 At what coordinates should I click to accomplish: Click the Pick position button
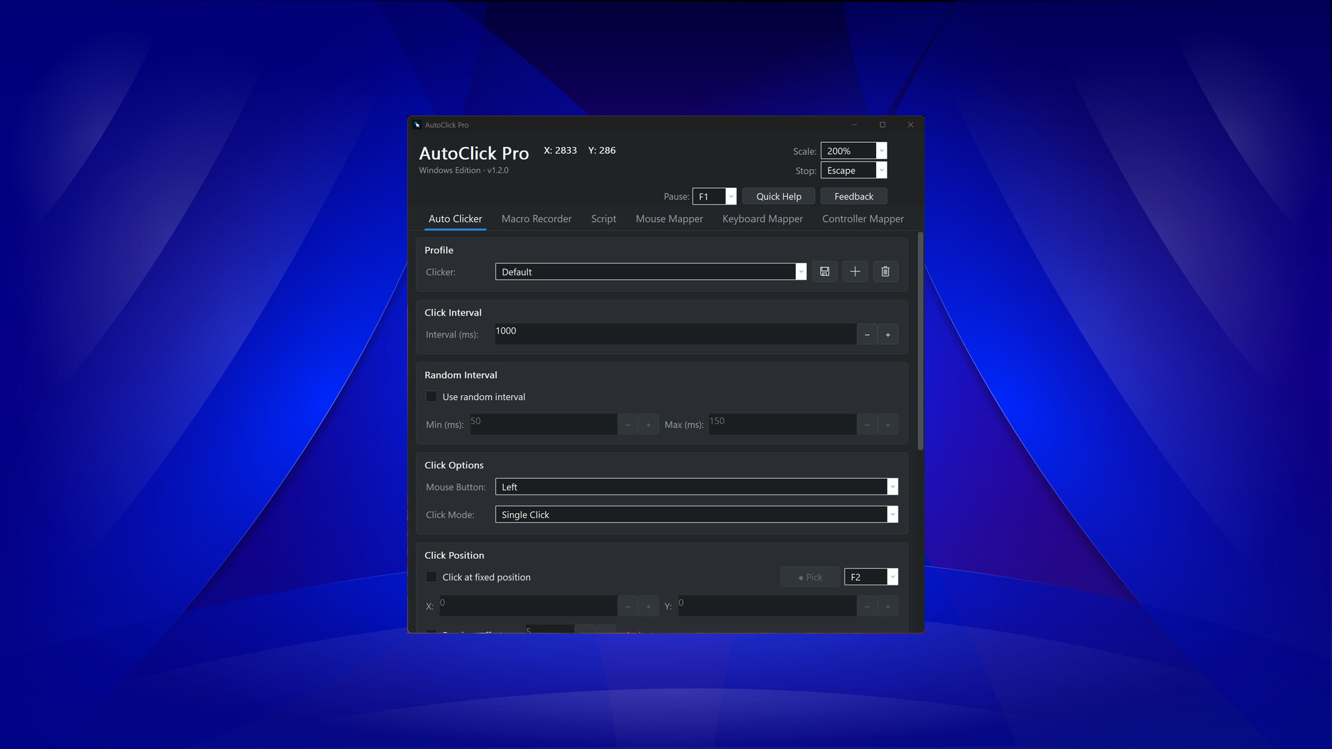pyautogui.click(x=810, y=577)
